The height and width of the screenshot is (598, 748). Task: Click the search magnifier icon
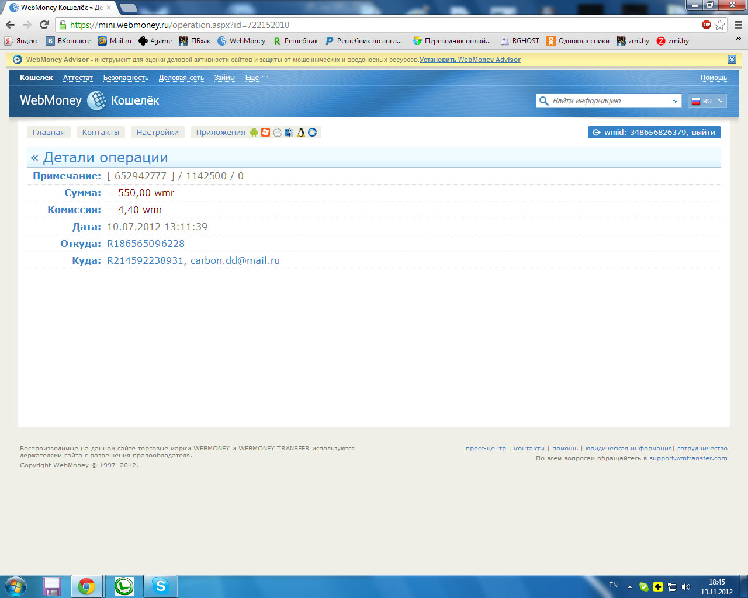pyautogui.click(x=543, y=100)
